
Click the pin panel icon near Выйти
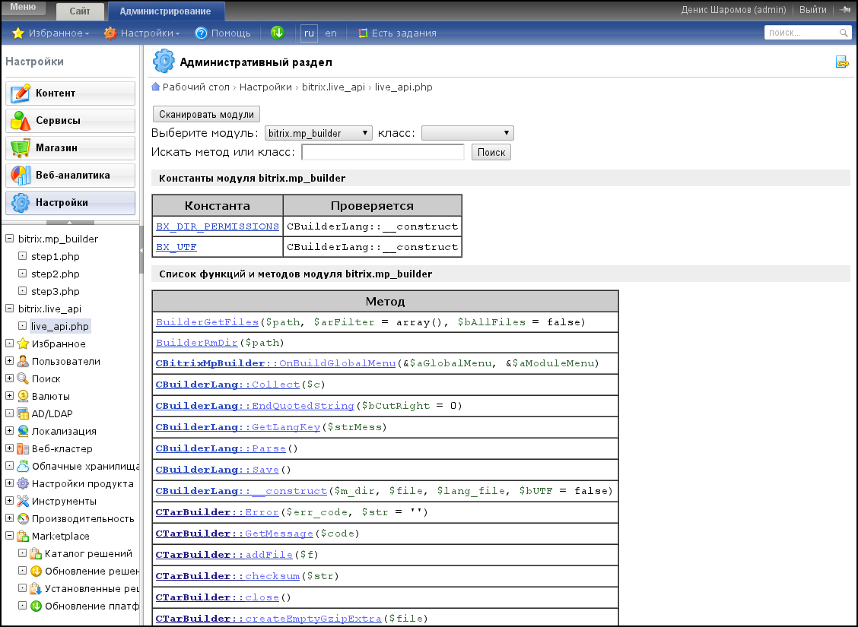coord(845,9)
